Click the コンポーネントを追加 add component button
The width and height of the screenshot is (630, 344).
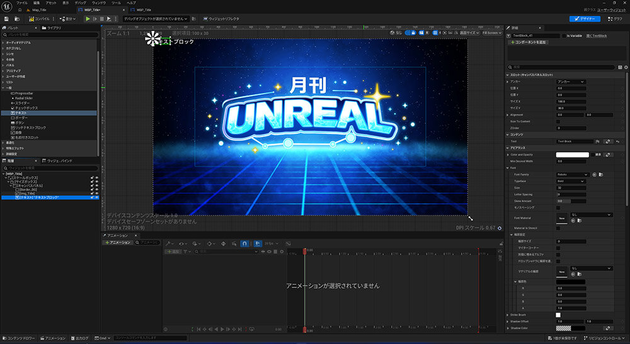click(530, 42)
